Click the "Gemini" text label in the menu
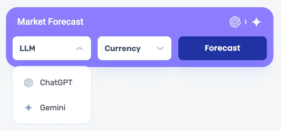Viewport: 281px width, 131px height. pyautogui.click(x=53, y=108)
